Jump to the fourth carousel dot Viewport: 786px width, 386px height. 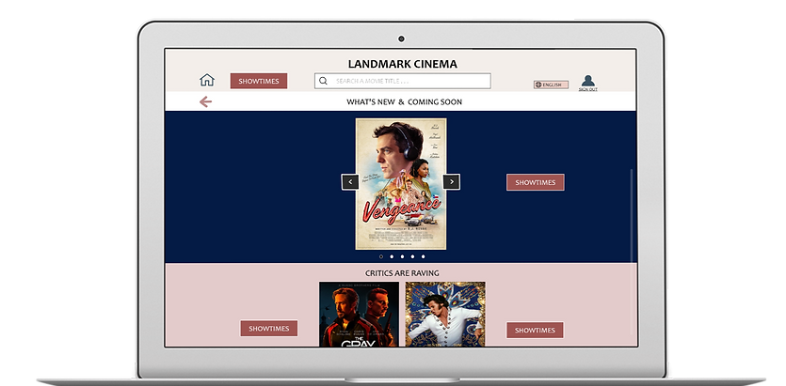coord(412,256)
